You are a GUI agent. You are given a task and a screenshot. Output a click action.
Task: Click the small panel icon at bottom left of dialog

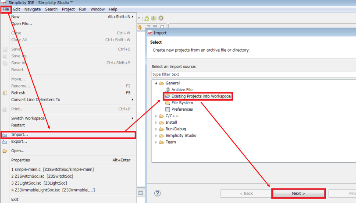(141, 193)
